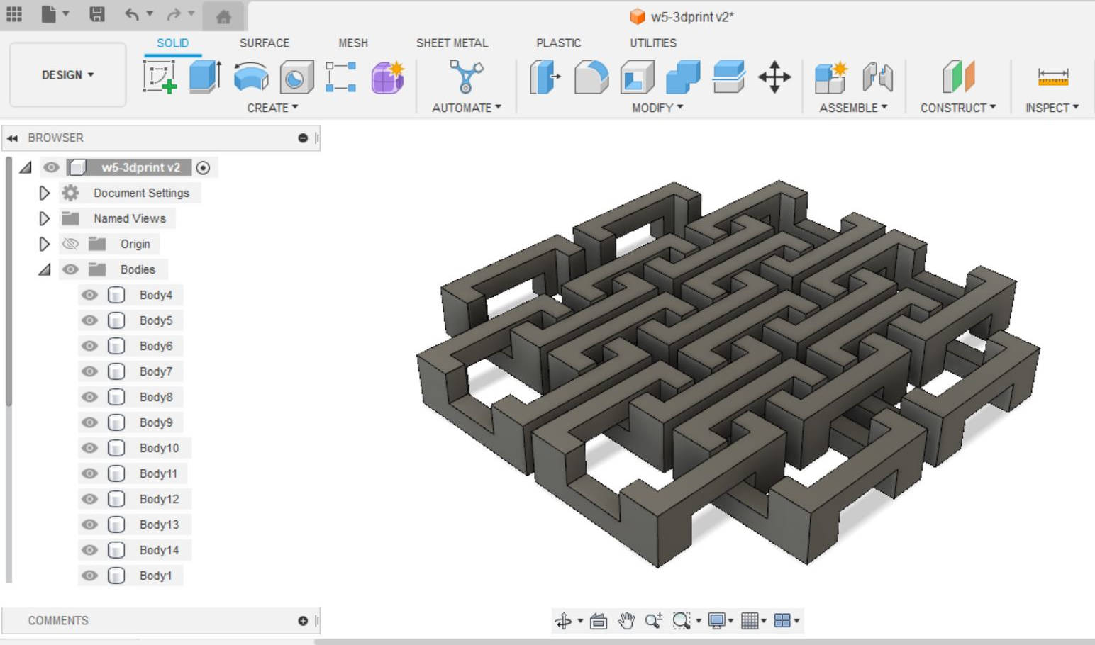The image size is (1095, 645).
Task: Open the MODIFY dropdown menu
Action: (x=657, y=108)
